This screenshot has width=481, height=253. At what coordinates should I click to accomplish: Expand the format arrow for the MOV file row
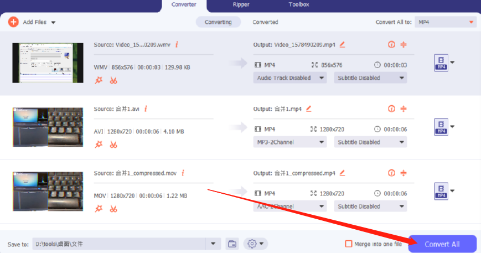(452, 191)
